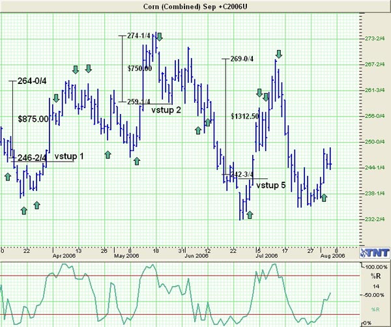391x327 pixels.
Task: Click the vstup 2 annotation
Action: pos(166,110)
